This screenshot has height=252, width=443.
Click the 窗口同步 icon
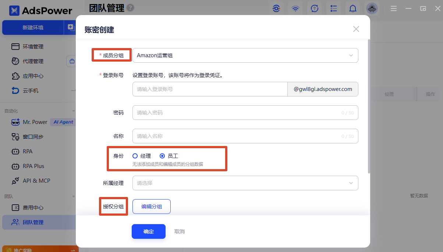click(x=15, y=137)
